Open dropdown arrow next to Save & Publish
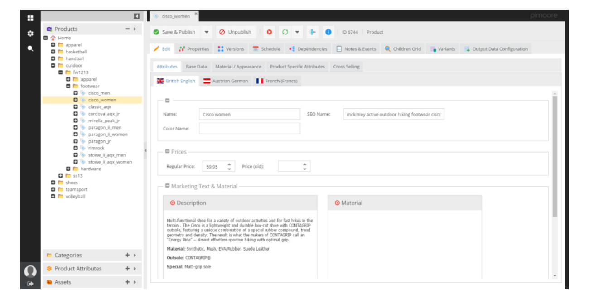 (x=206, y=32)
